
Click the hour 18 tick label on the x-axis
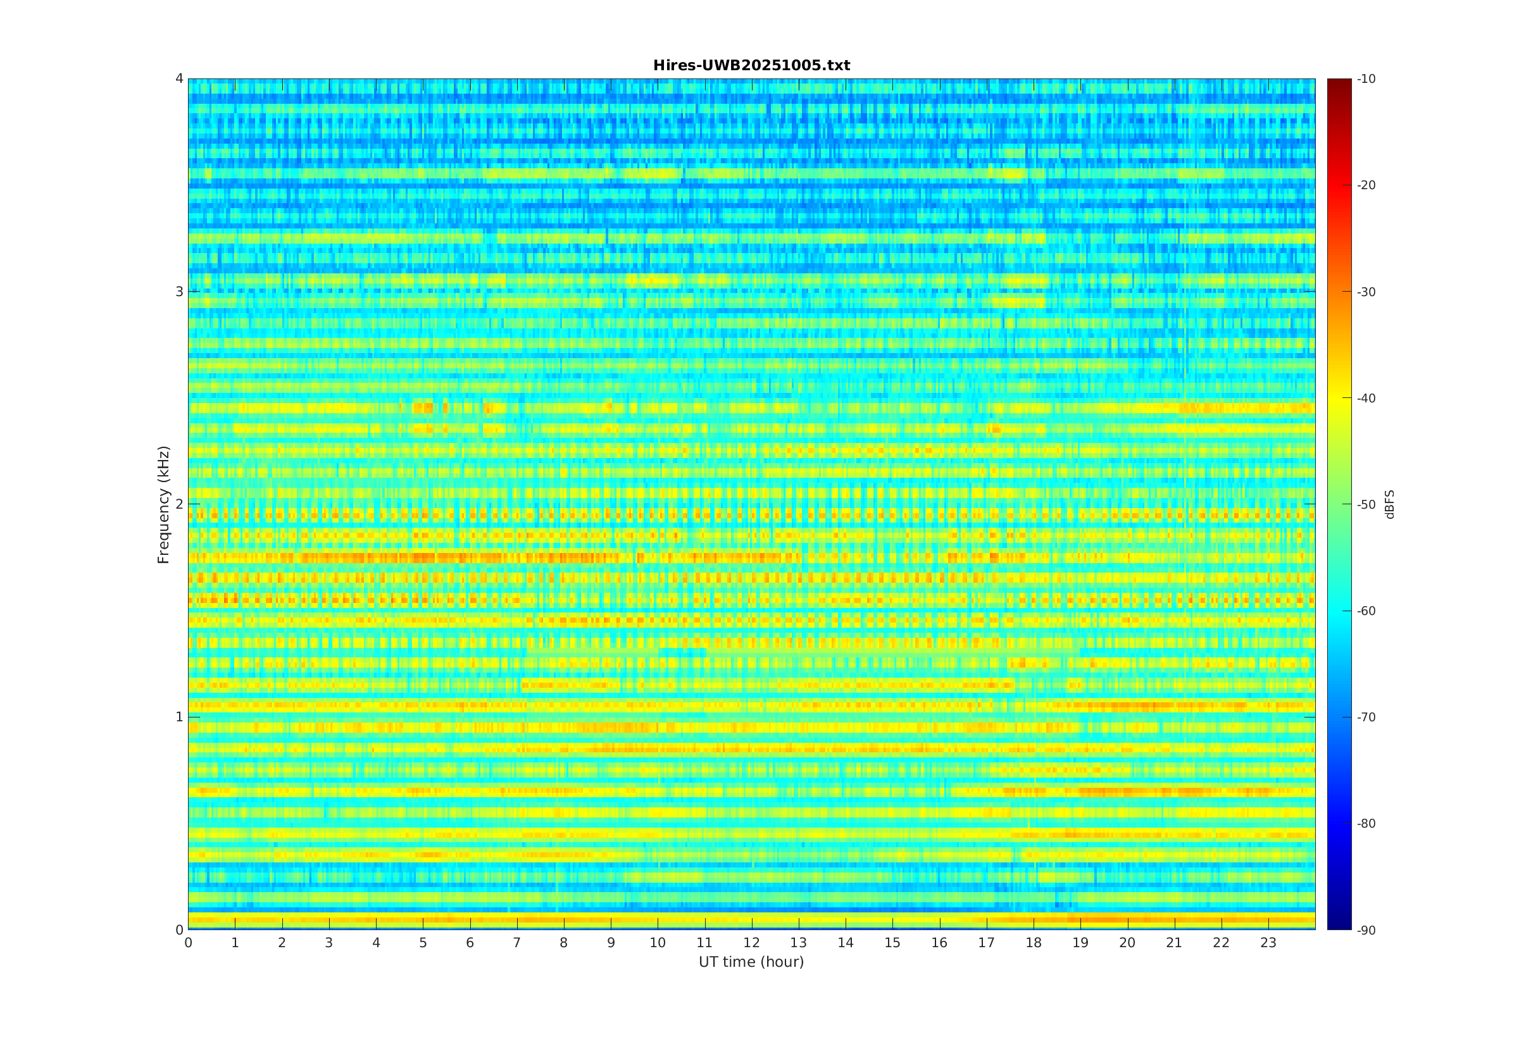1033,943
